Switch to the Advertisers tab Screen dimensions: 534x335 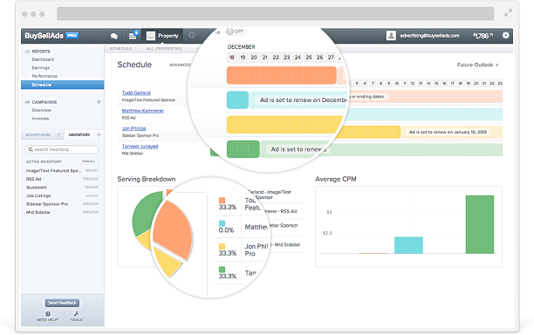tap(38, 135)
